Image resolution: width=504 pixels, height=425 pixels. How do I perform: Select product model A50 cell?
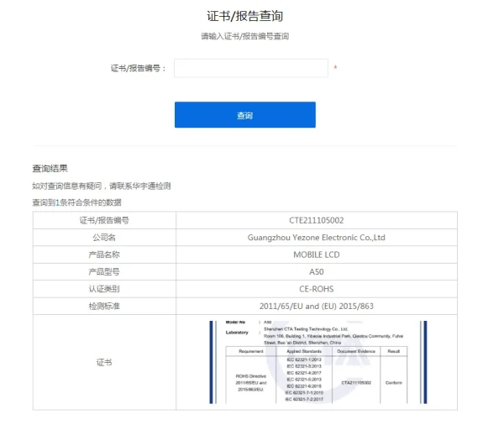(317, 271)
